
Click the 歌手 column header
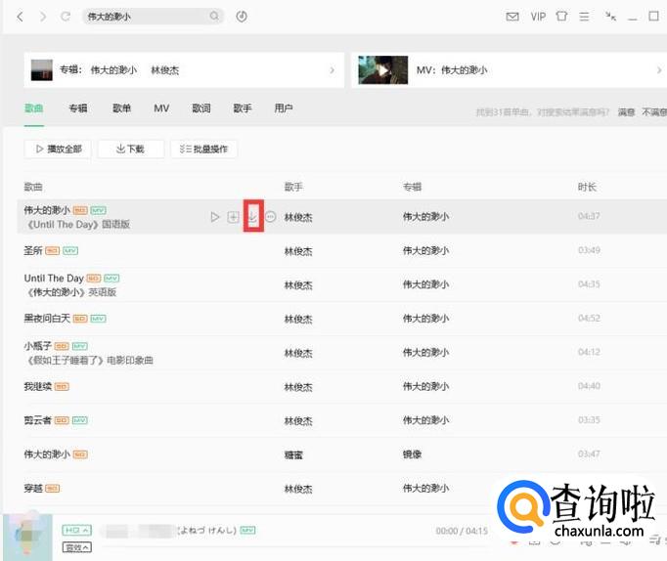tap(293, 187)
